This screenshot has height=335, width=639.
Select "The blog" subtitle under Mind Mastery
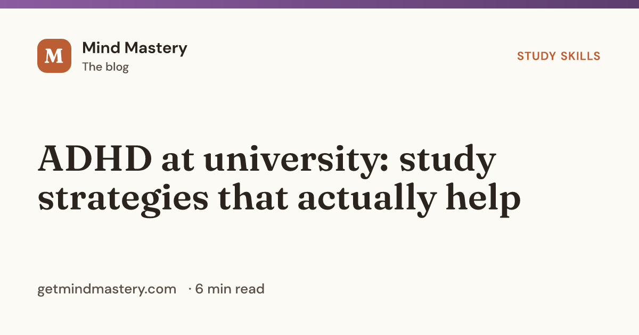[x=105, y=67]
